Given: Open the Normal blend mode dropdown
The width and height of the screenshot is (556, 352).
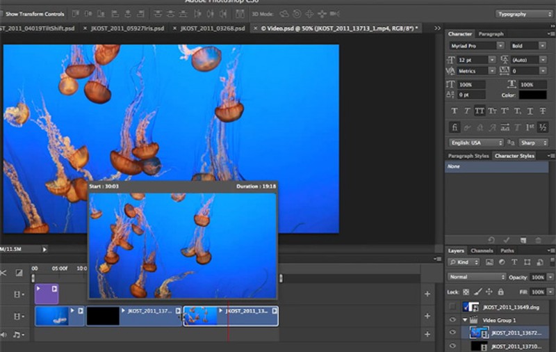Looking at the screenshot, I should tap(477, 277).
